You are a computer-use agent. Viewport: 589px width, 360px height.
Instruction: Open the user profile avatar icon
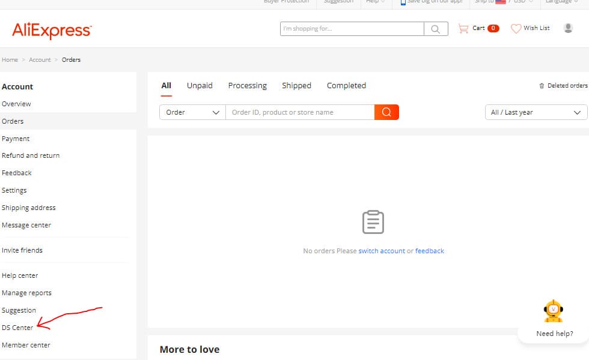coord(568,28)
